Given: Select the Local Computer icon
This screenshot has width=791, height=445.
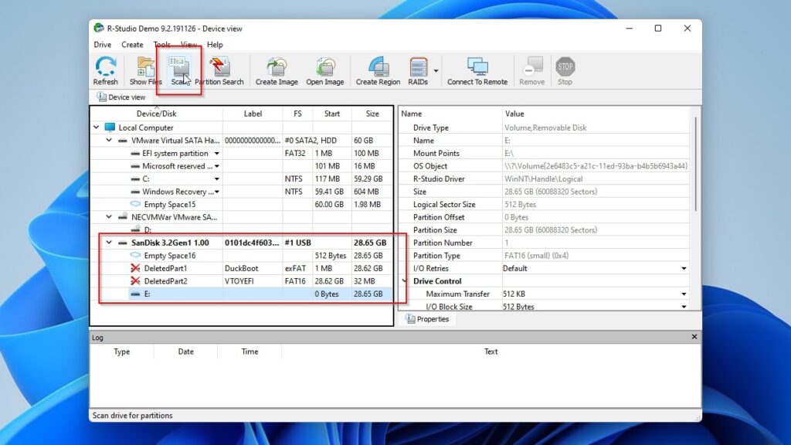Looking at the screenshot, I should (x=110, y=127).
